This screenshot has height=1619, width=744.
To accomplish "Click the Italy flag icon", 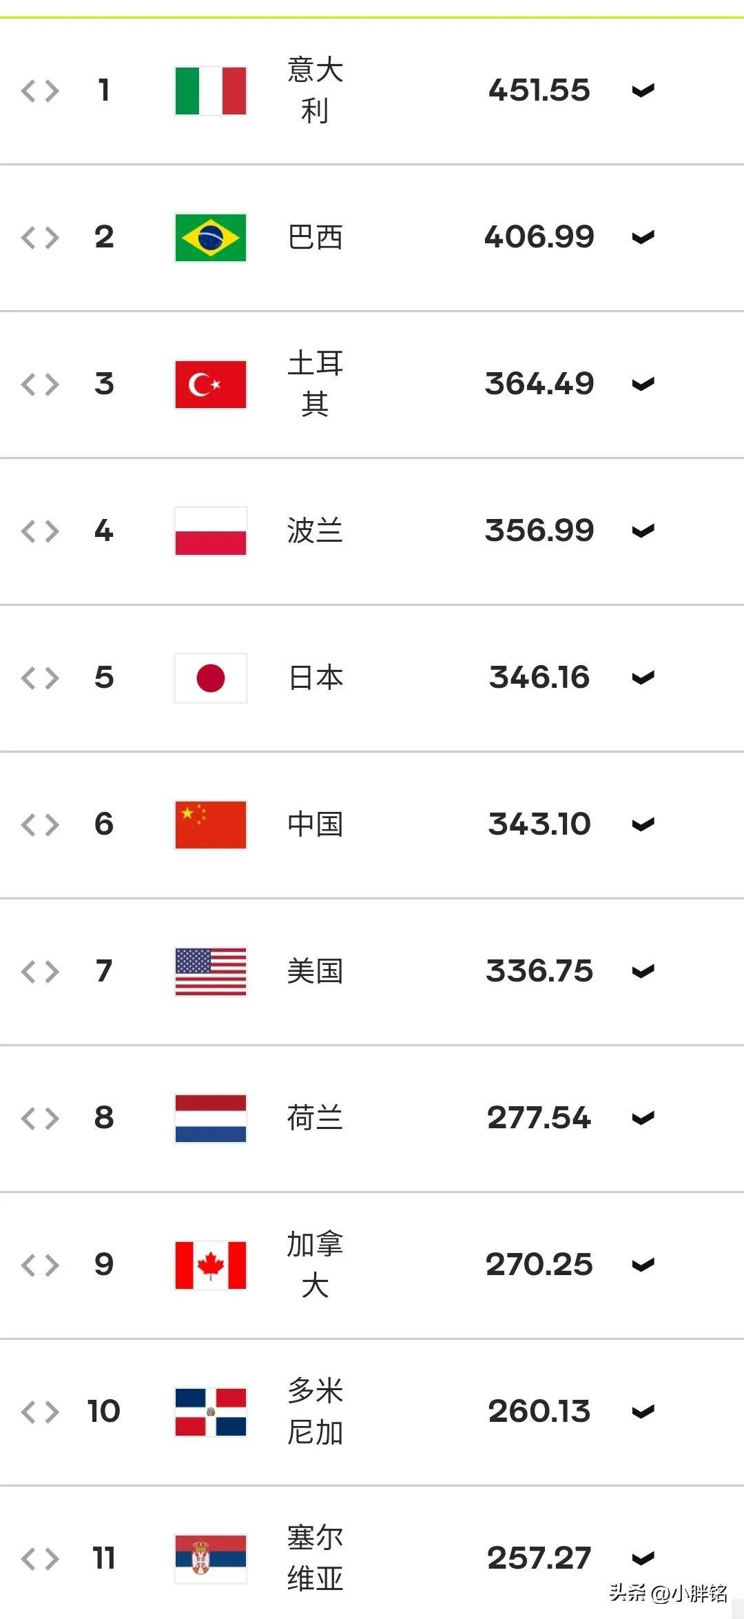I will click(211, 91).
